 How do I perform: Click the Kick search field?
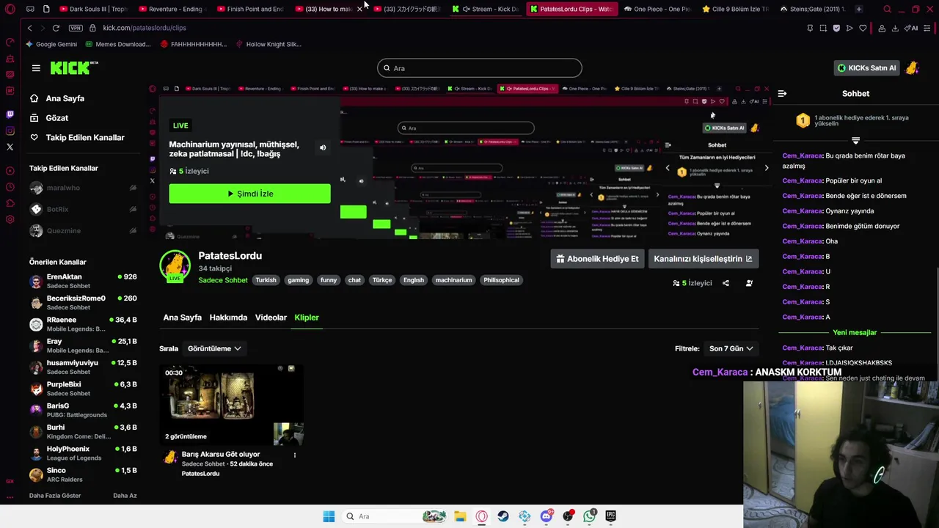click(x=480, y=68)
